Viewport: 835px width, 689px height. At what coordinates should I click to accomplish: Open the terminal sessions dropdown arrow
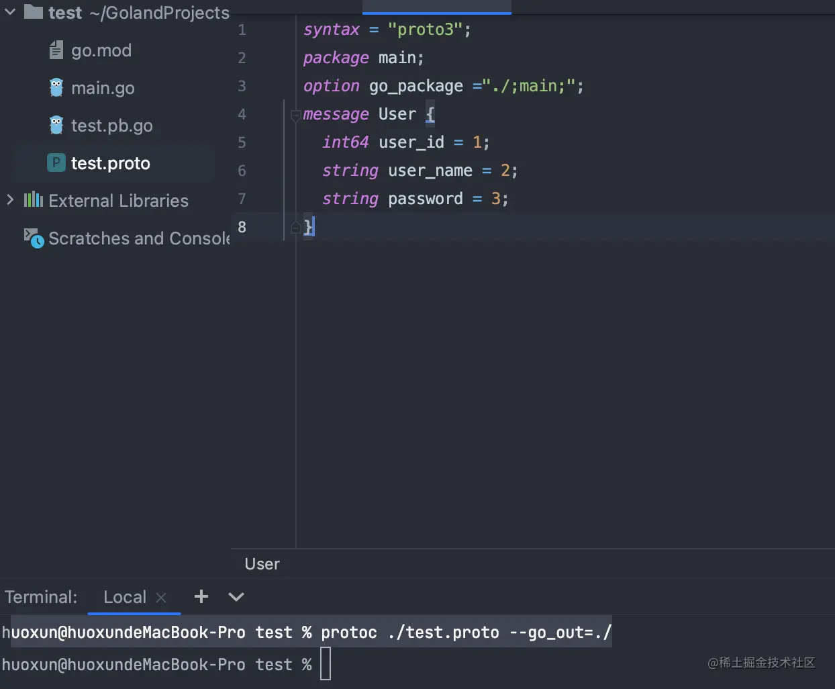(236, 596)
